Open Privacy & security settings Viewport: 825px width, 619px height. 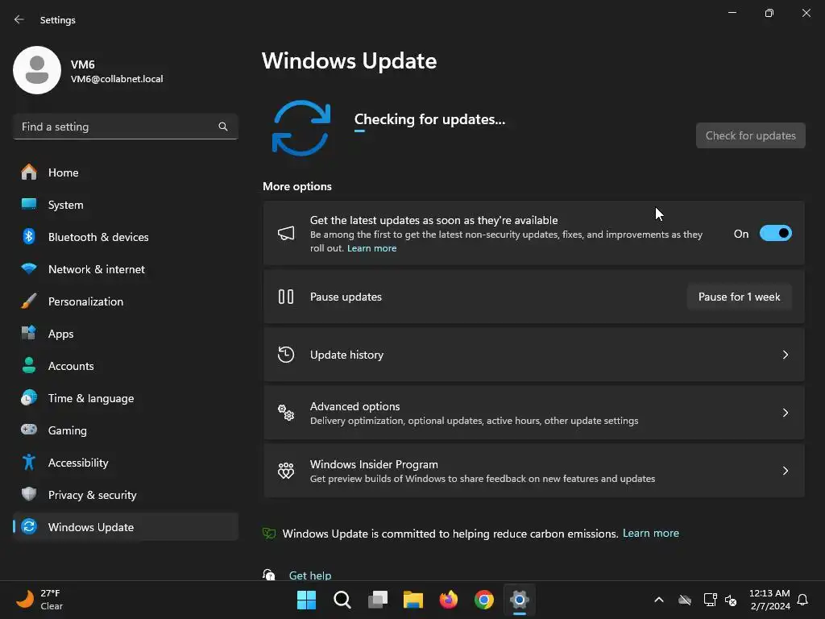tap(125, 494)
